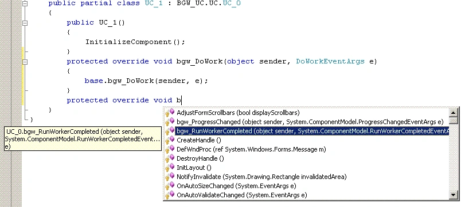This screenshot has height=207, width=461.
Task: Select OnAutoSizeChanged in the completion list
Action: [x=236, y=186]
